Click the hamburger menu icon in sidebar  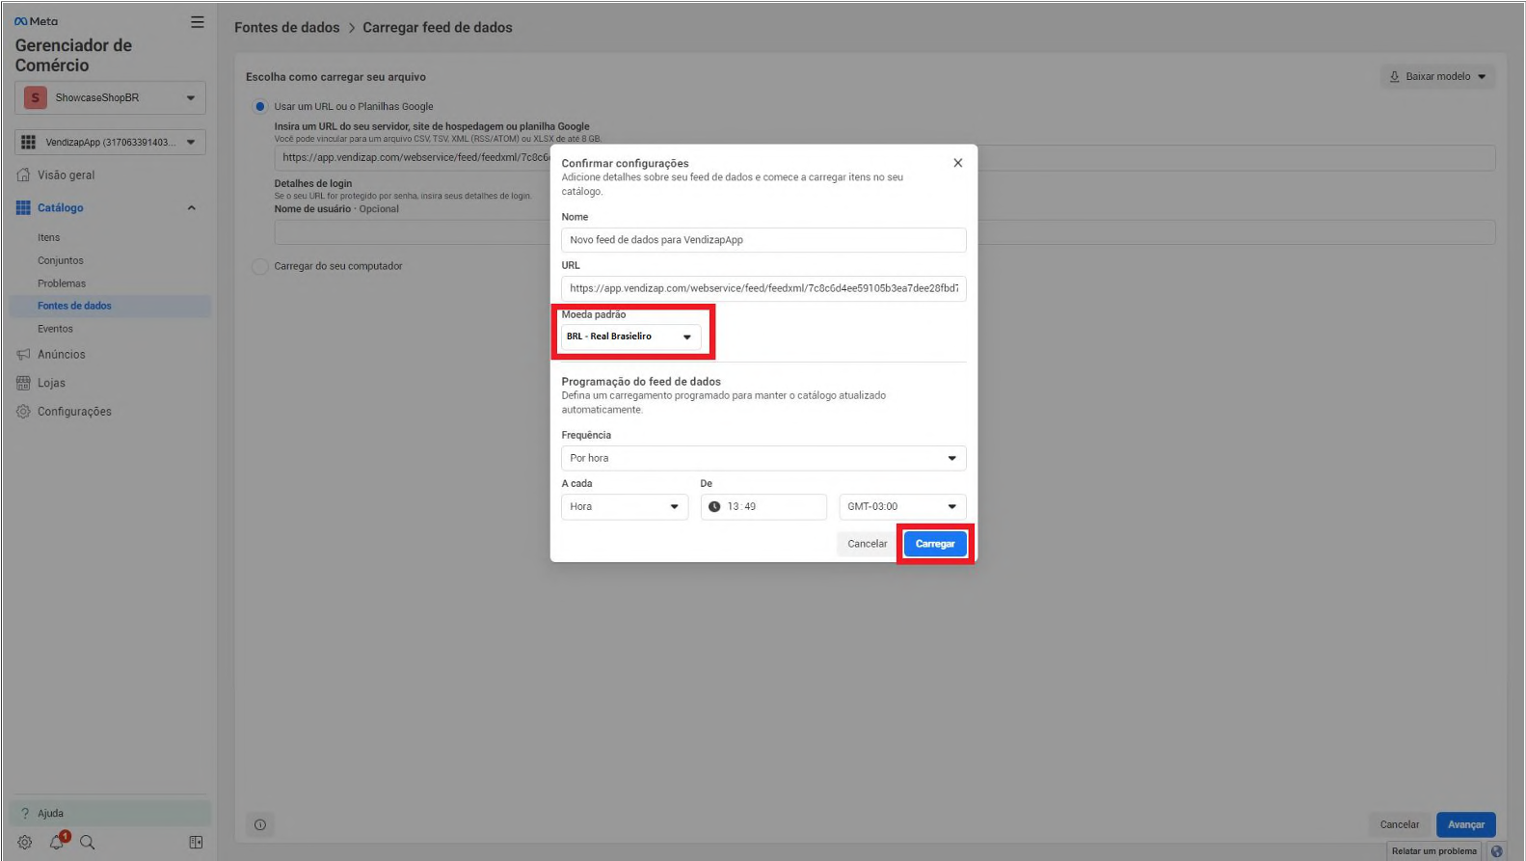click(x=197, y=22)
